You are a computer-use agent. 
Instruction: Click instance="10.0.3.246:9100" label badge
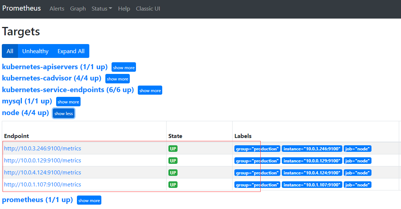coord(312,149)
